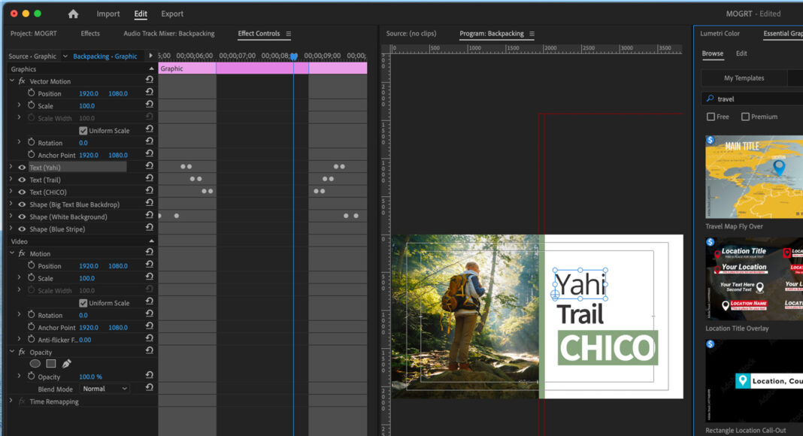Open the Effect Controls panel menu

(289, 33)
